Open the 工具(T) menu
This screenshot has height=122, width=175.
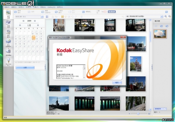36,7
